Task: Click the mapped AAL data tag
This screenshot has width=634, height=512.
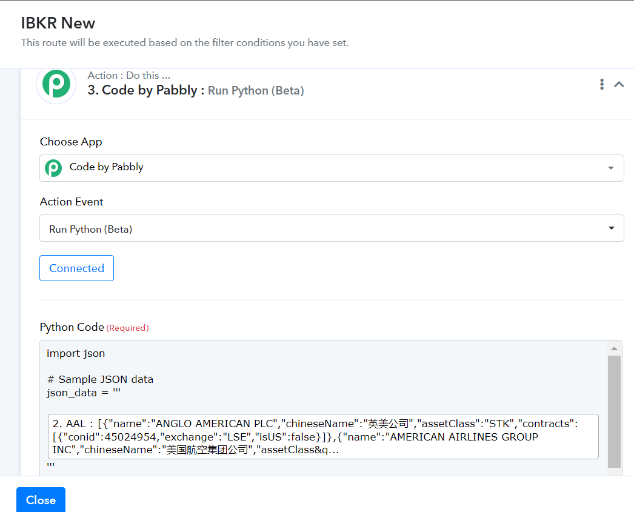Action: [323, 436]
